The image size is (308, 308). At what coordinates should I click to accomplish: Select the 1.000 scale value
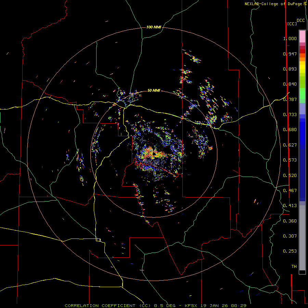pyautogui.click(x=290, y=38)
